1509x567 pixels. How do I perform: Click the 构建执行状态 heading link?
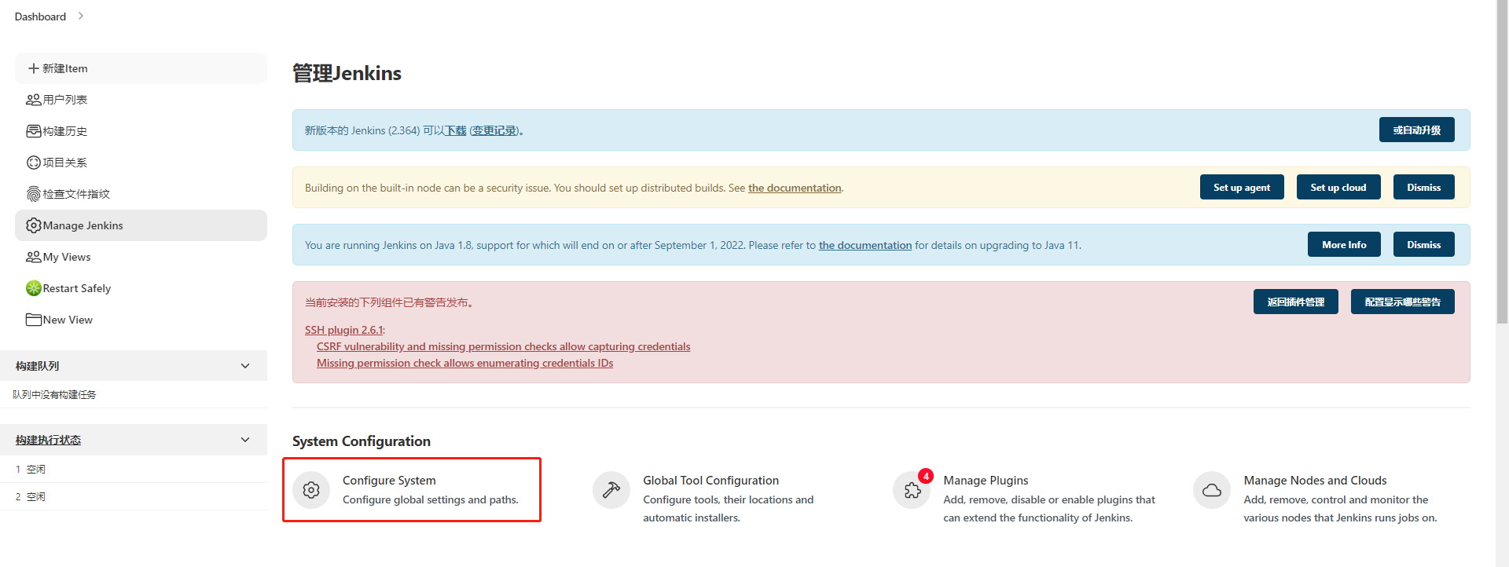pyautogui.click(x=48, y=440)
